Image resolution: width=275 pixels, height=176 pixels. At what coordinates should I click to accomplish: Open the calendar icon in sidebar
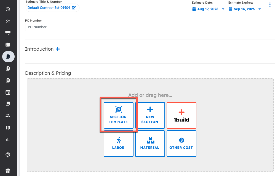8,92
